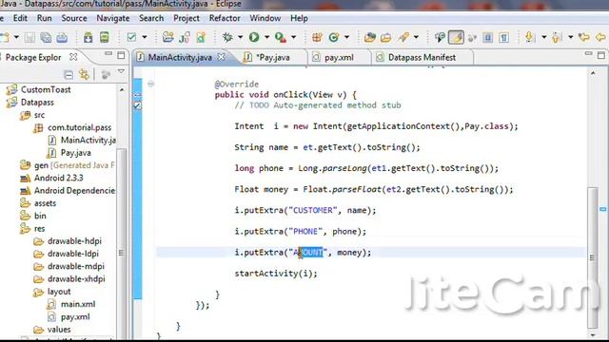Collapse the onClick method fold marker

[x=150, y=84]
